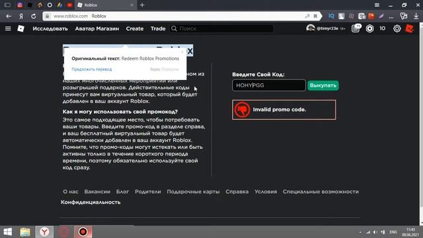Open the Блог footer link
The image size is (423, 238).
pyautogui.click(x=122, y=192)
